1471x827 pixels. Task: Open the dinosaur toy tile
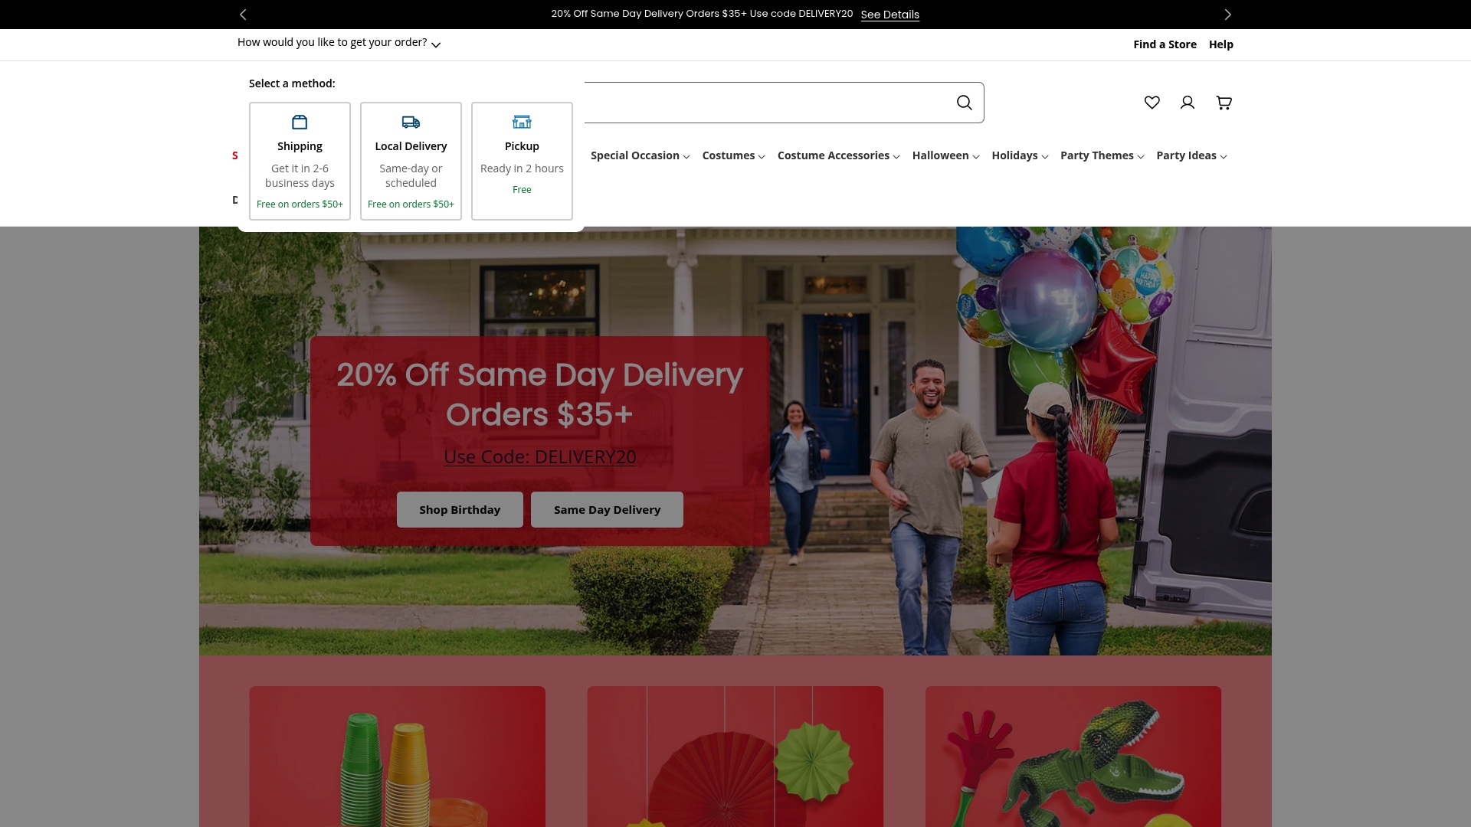[x=1073, y=757]
